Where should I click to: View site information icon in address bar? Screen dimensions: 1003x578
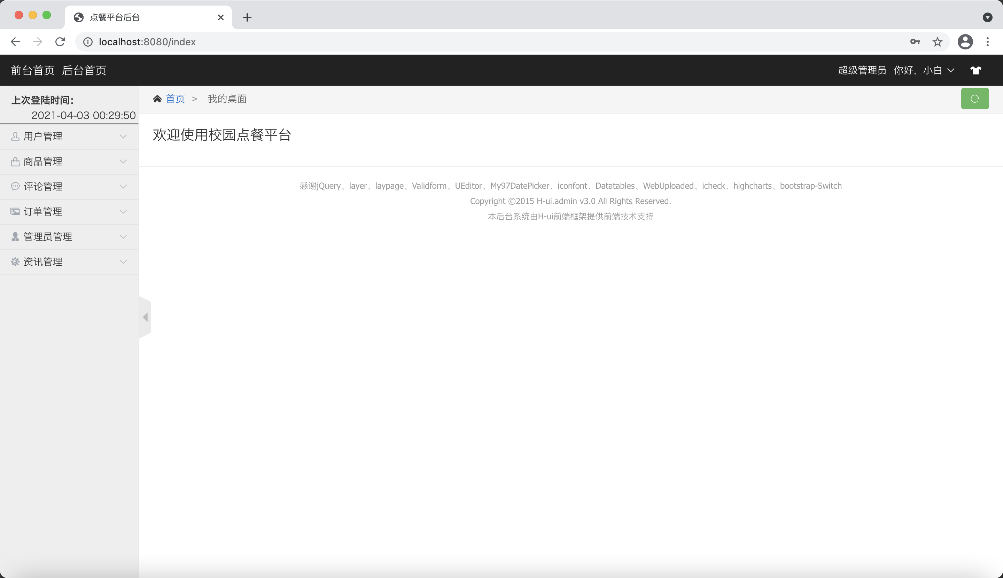pyautogui.click(x=88, y=42)
